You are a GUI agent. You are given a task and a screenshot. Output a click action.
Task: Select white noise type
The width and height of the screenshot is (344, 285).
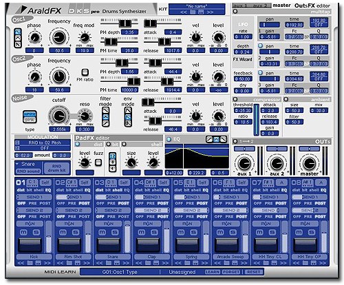30,114
